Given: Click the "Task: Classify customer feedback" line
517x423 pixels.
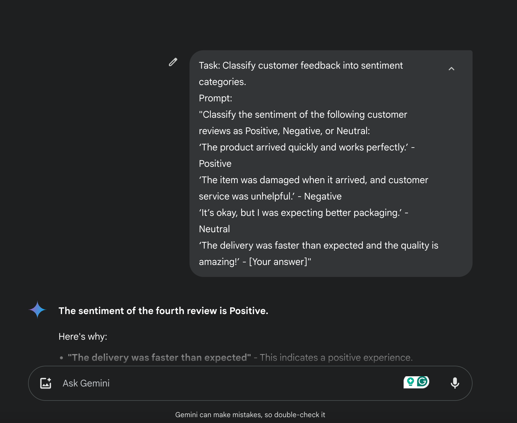Looking at the screenshot, I should [301, 65].
